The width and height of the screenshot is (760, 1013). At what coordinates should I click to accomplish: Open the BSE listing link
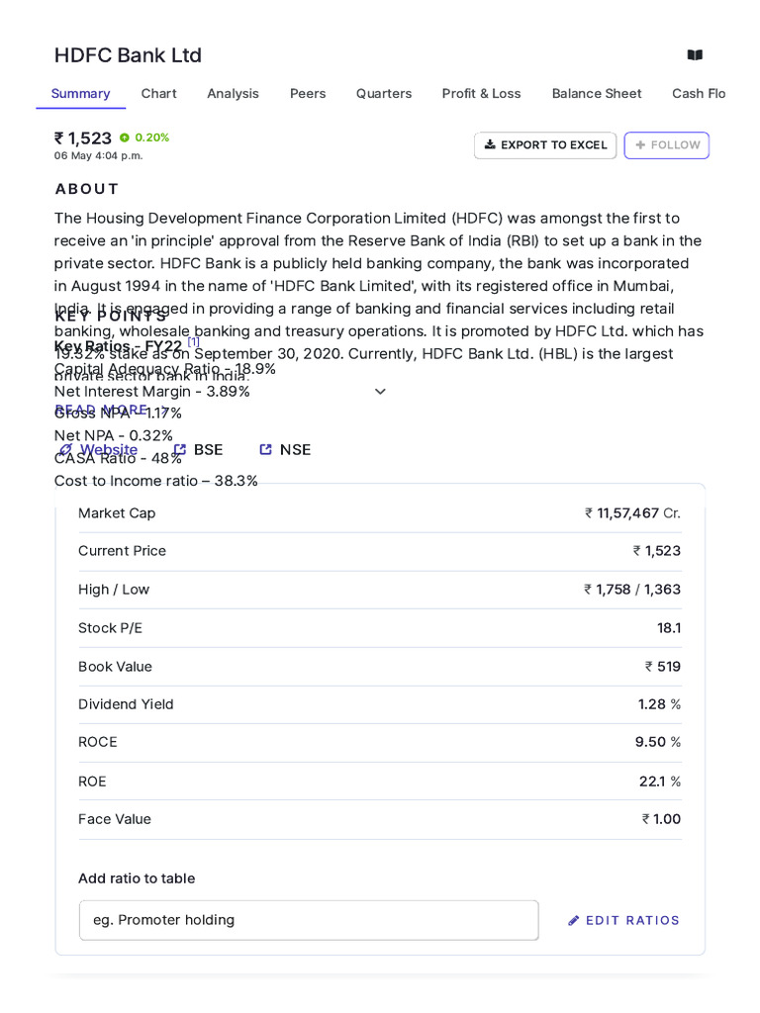[x=198, y=450]
